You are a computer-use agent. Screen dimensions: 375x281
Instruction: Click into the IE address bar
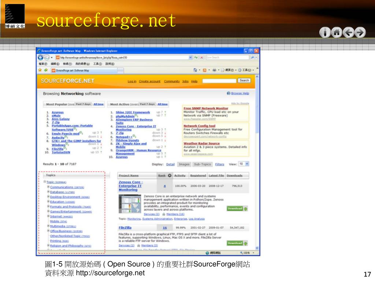pyautogui.click(x=122, y=57)
